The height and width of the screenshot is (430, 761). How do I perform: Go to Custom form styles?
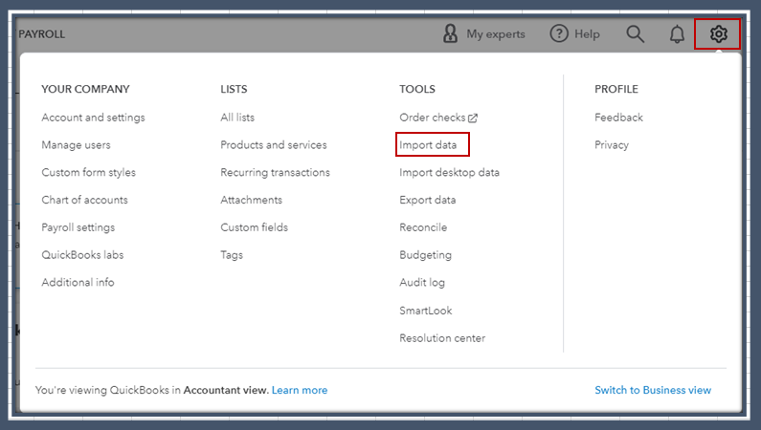click(88, 172)
